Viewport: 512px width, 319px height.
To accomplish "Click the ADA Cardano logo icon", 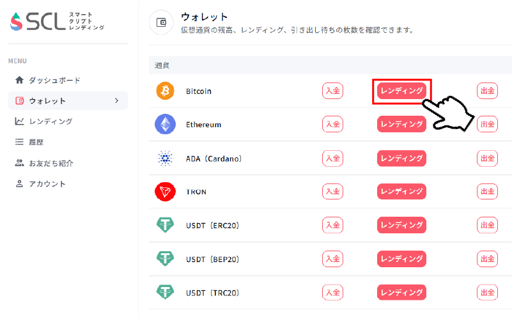I will point(165,158).
